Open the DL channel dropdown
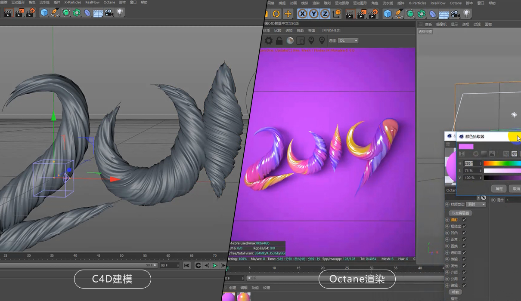 (x=348, y=40)
